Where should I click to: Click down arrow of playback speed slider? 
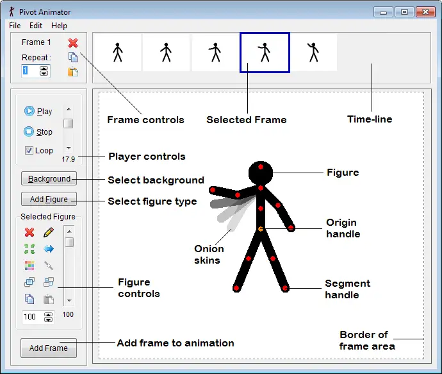(69, 148)
